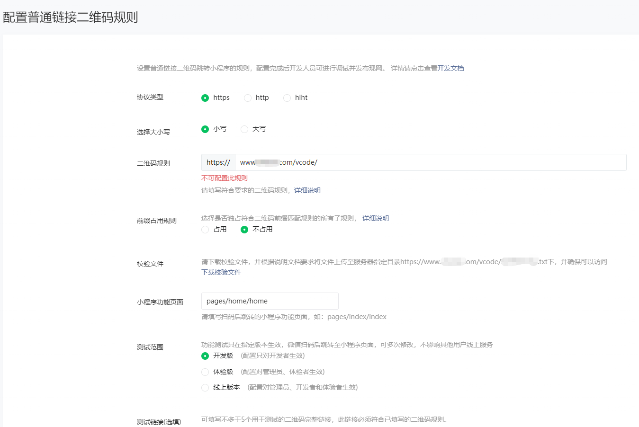Select 小写 lowercase option

tap(205, 129)
